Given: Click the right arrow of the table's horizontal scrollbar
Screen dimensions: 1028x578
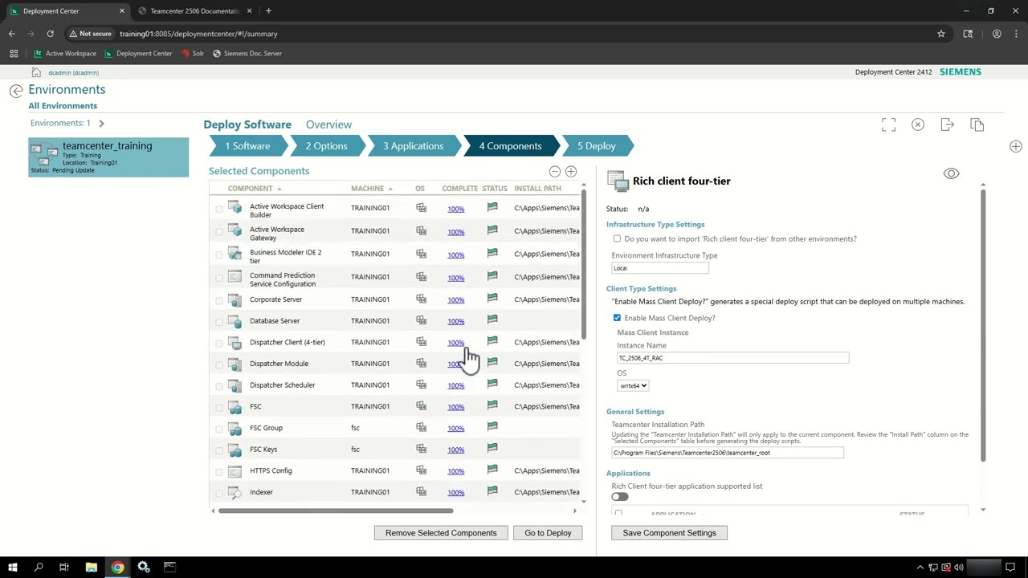Looking at the screenshot, I should (574, 511).
